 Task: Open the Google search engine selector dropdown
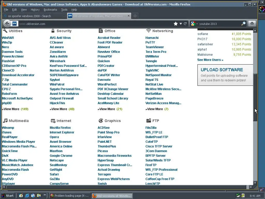click(x=194, y=24)
